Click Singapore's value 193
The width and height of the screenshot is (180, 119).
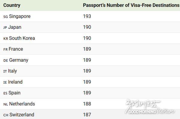click(87, 16)
